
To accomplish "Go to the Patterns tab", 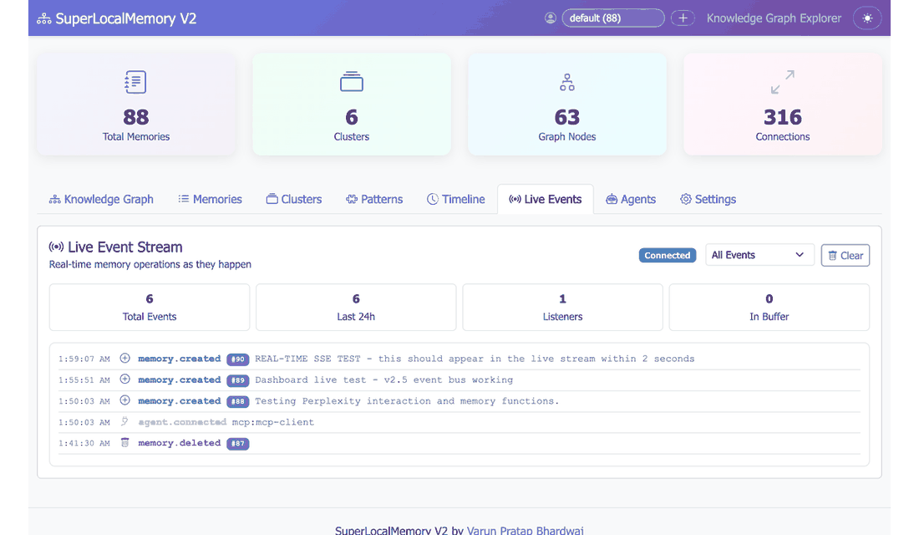I will [x=374, y=199].
